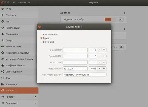Screen dimensions: 148x107
Task: Click the Вузол Socks host input field
Action: pyautogui.click(x=75, y=68)
